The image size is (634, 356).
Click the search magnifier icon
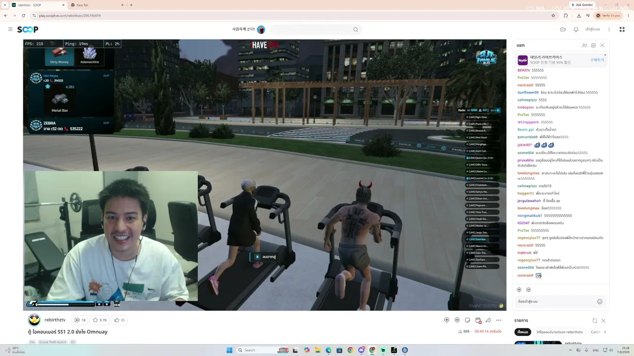[x=355, y=30]
